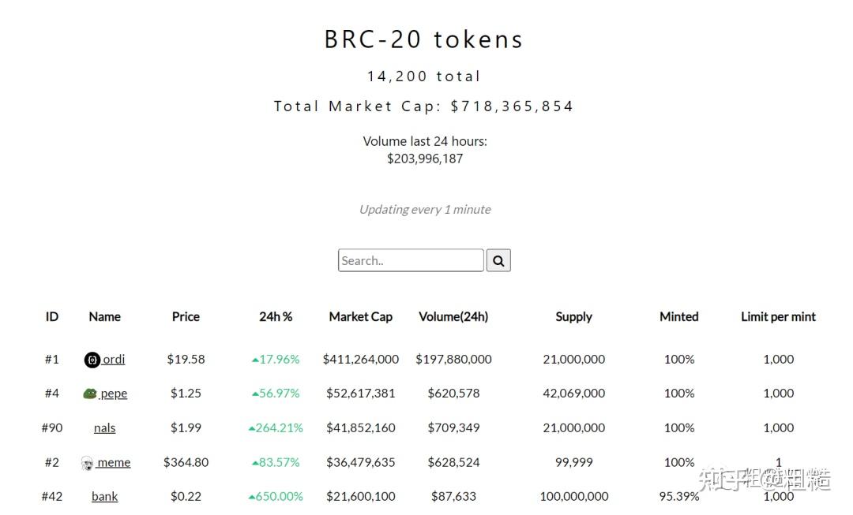Open the pepe token link

tap(114, 394)
